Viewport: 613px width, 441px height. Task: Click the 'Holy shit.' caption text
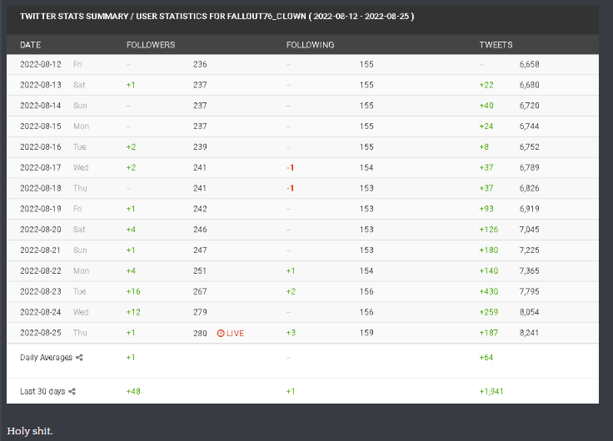30,431
